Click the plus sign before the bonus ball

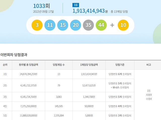112,25
